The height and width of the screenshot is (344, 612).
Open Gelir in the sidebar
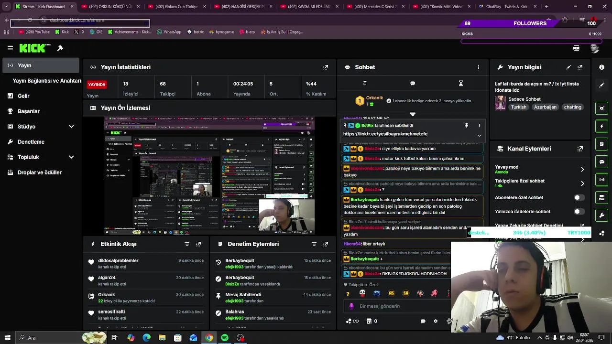pyautogui.click(x=41, y=96)
